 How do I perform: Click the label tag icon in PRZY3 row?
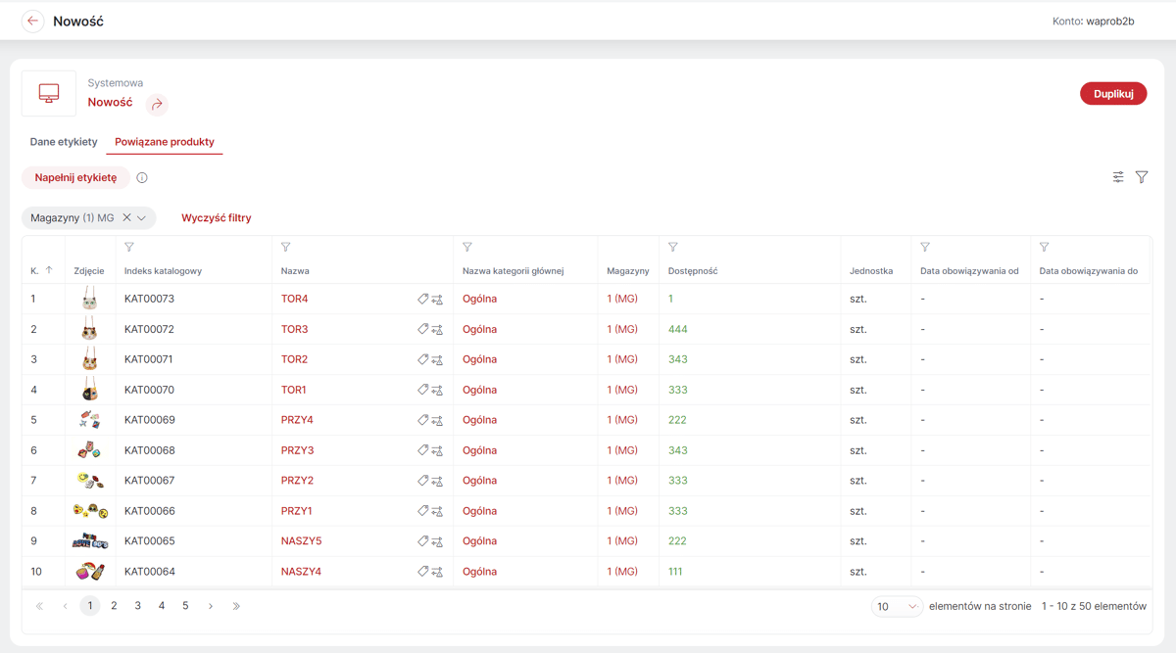422,450
